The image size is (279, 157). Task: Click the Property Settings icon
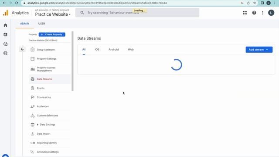(33, 58)
